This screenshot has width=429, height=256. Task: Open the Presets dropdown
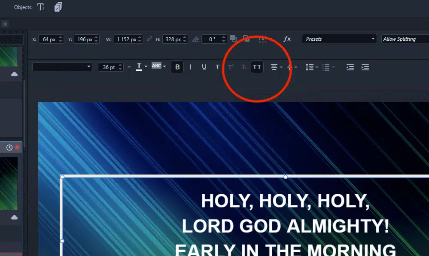point(339,39)
